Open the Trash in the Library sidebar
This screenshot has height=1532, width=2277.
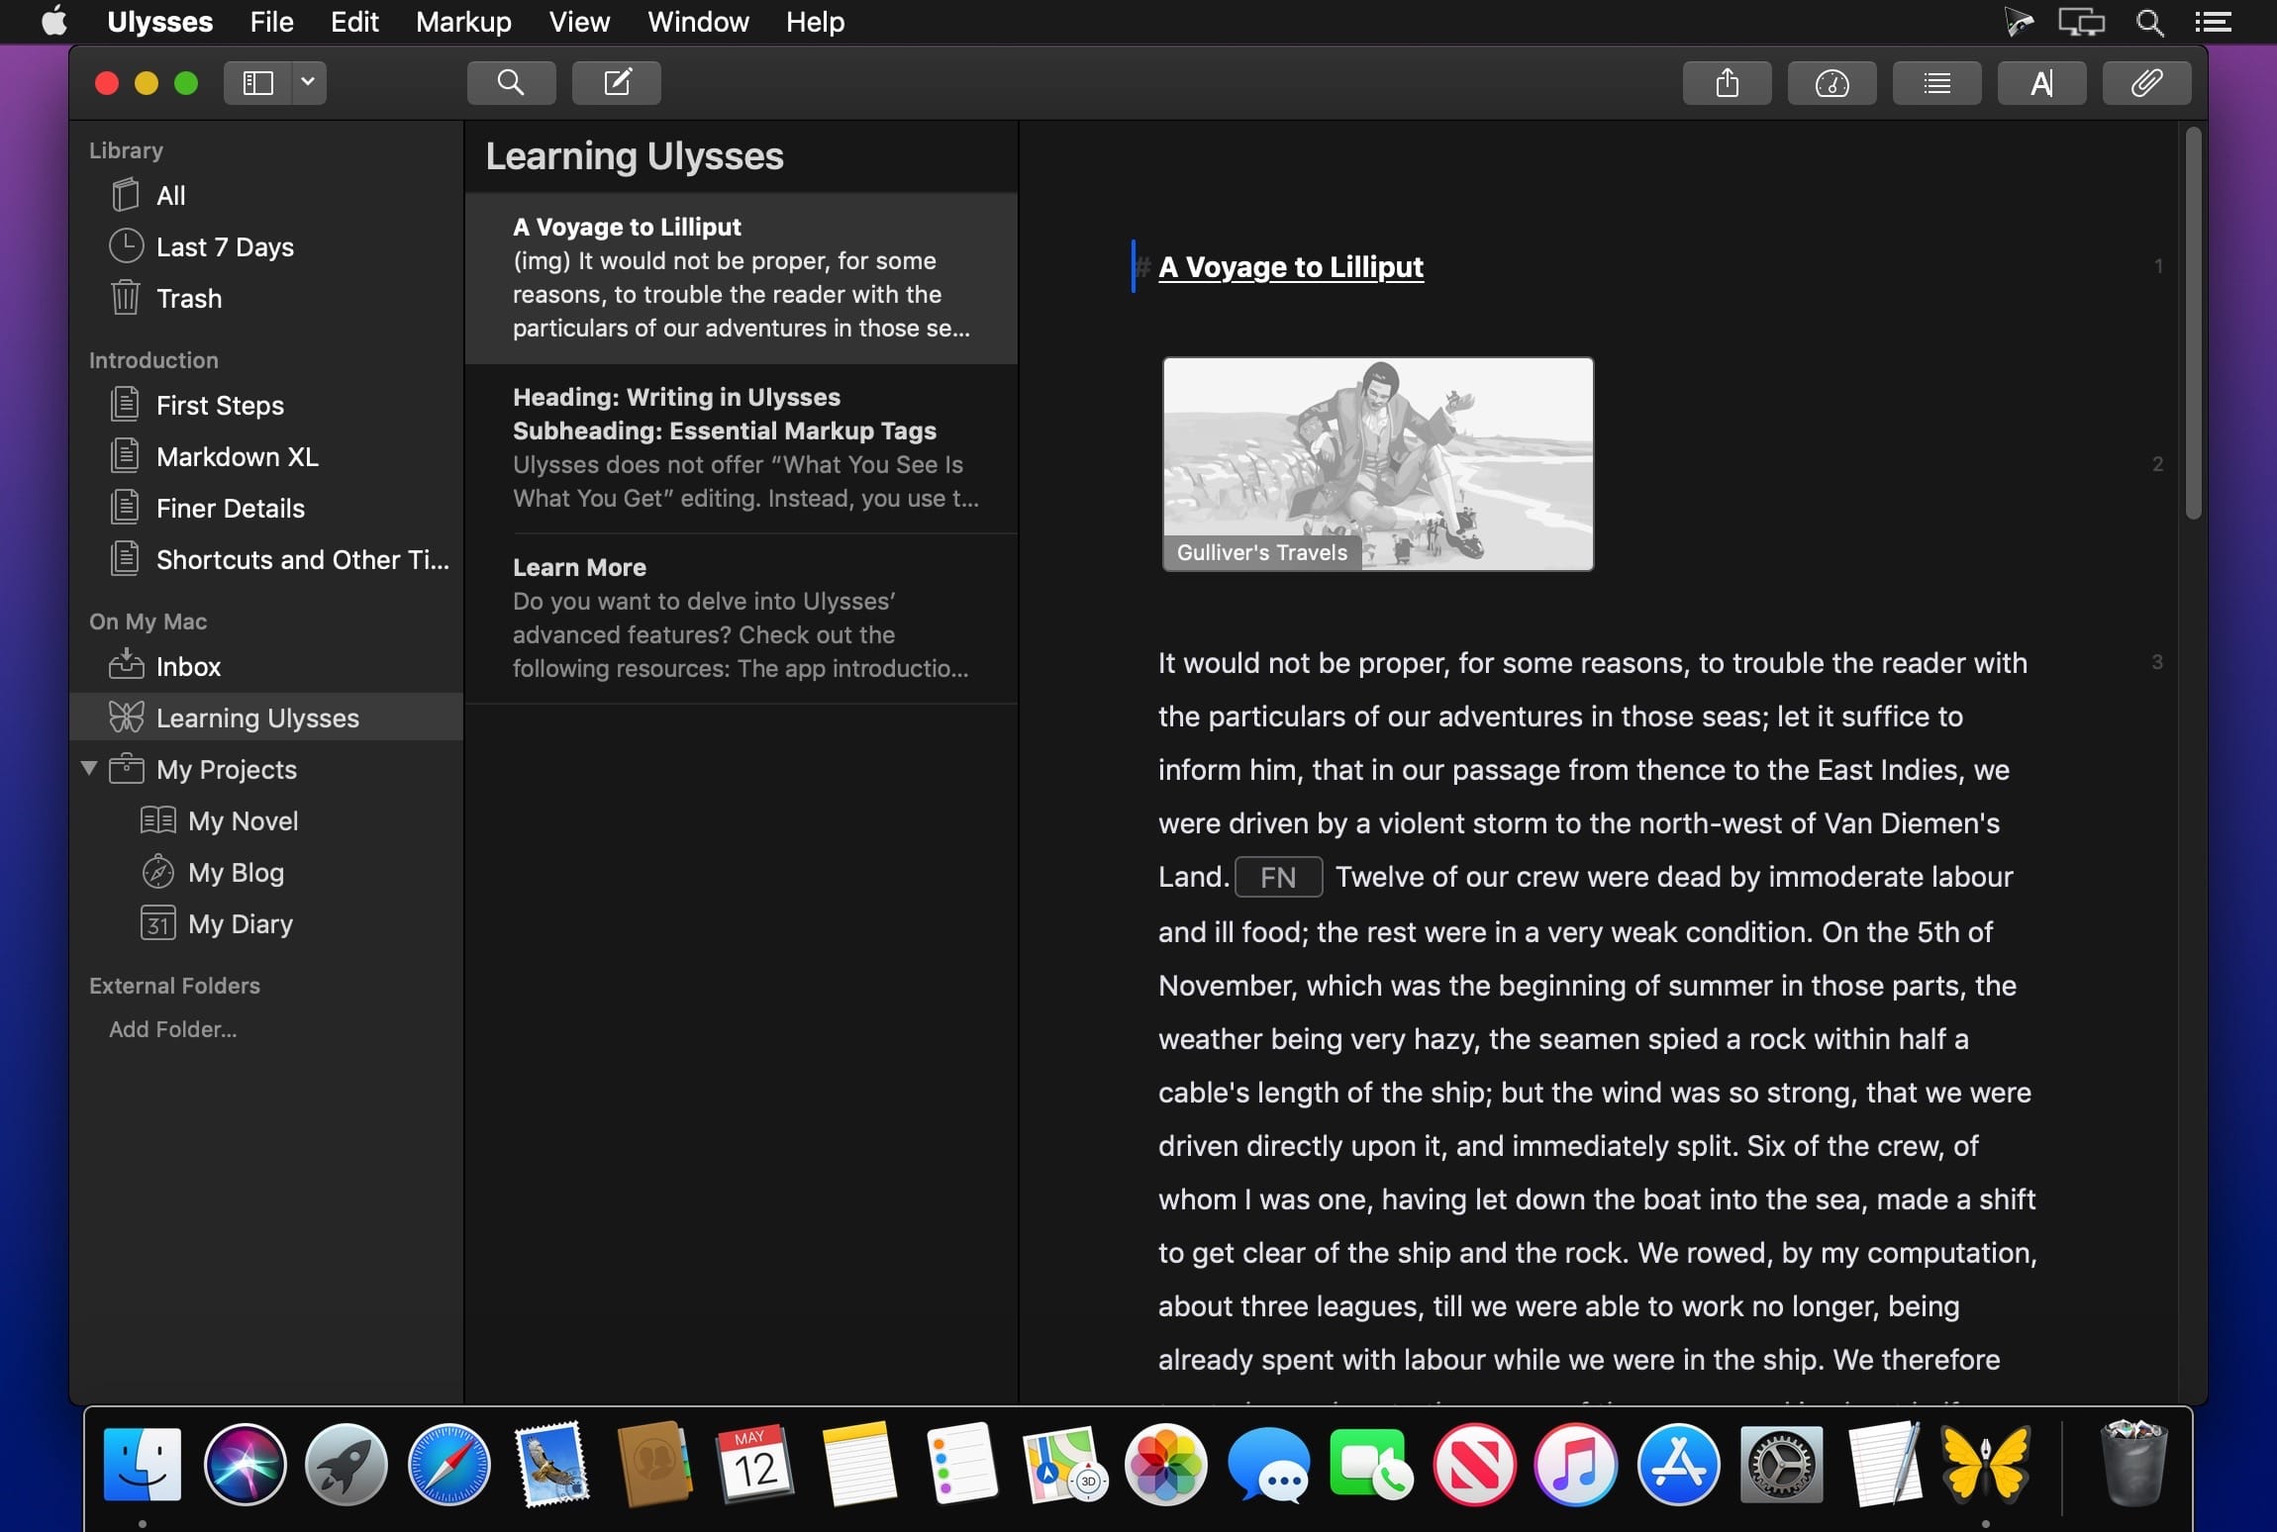coord(189,298)
